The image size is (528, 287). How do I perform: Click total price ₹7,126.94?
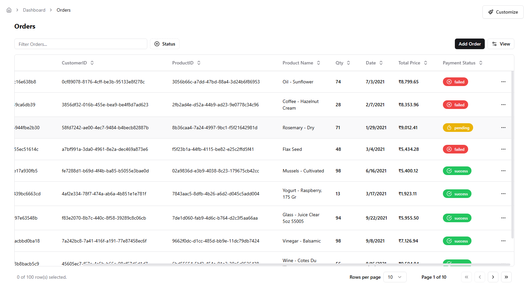pos(408,241)
